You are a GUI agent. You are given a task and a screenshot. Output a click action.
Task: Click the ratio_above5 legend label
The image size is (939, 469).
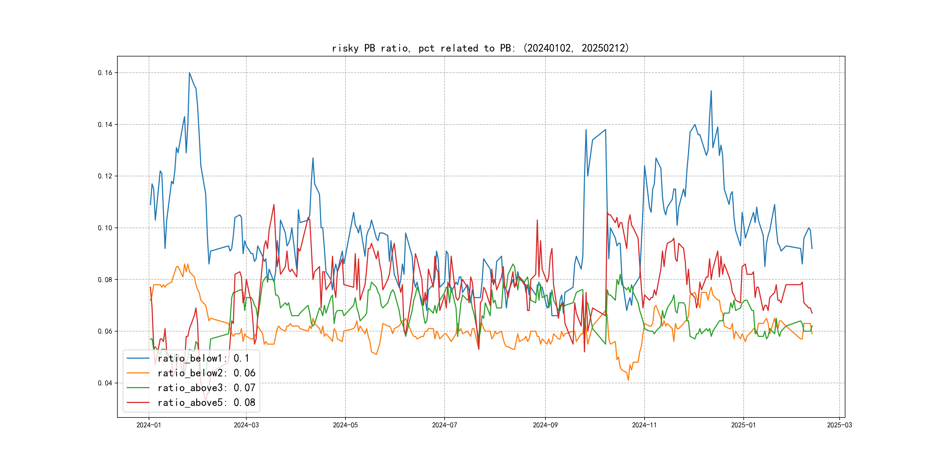[x=206, y=403]
